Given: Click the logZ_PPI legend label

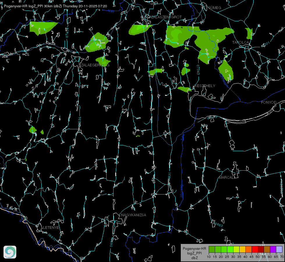Looking at the screenshot, I should click(194, 253).
